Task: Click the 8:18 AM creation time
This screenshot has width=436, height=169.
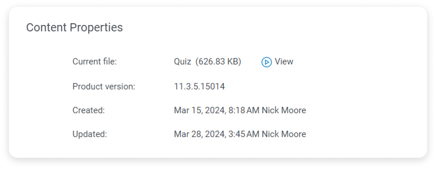Action: point(244,110)
